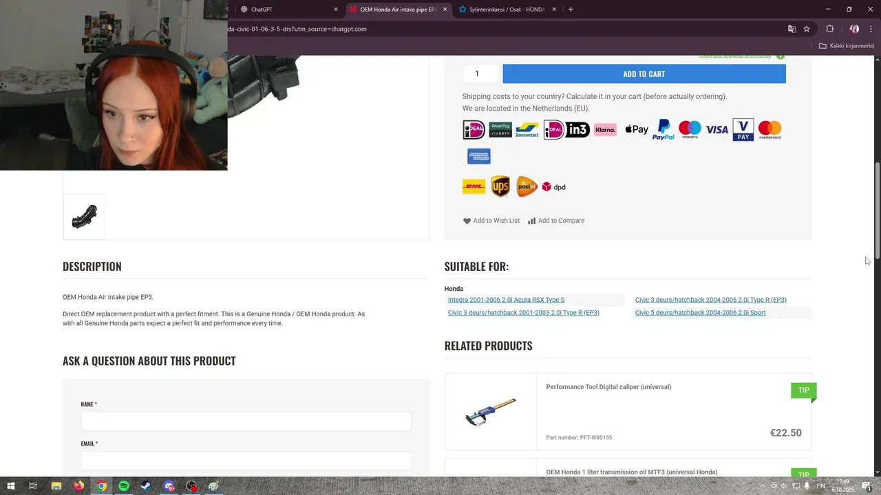Viewport: 881px width, 495px height.
Task: Click the pink Klarna payment logo
Action: pos(605,129)
